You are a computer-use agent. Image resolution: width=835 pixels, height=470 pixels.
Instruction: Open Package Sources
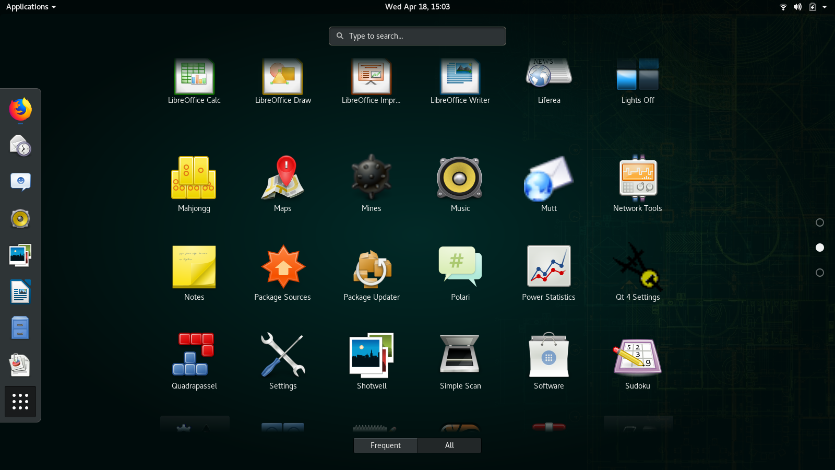click(x=282, y=266)
